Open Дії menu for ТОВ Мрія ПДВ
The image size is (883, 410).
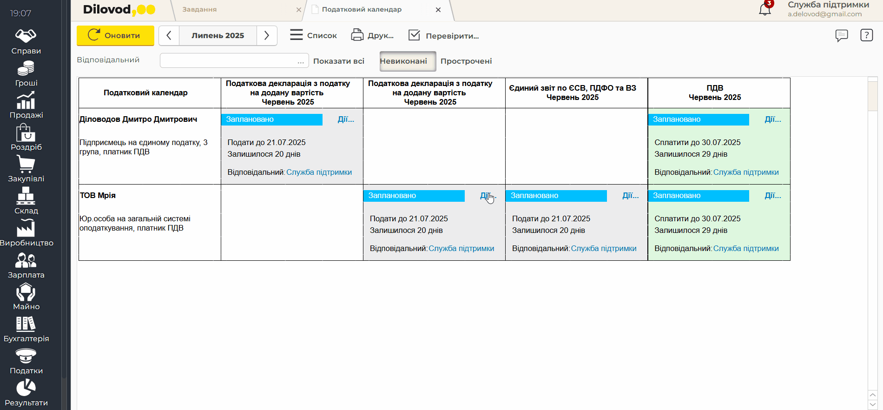(x=772, y=196)
